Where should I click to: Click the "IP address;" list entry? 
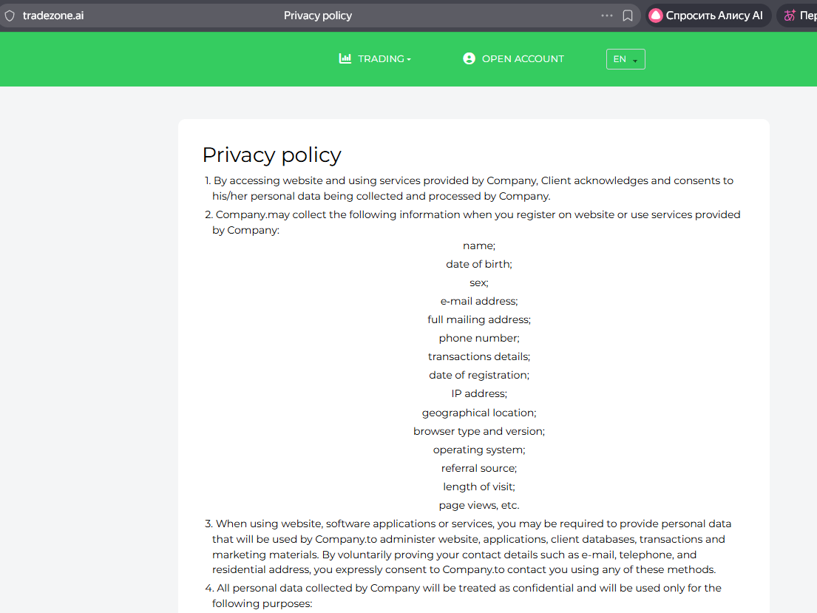click(x=479, y=393)
